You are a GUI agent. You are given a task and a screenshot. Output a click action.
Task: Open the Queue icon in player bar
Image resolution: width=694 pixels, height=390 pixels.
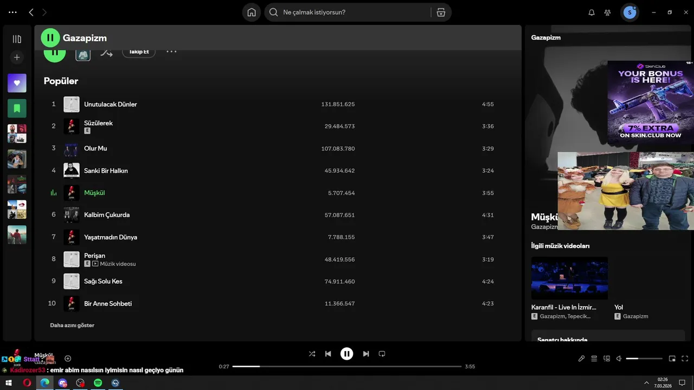coord(594,359)
